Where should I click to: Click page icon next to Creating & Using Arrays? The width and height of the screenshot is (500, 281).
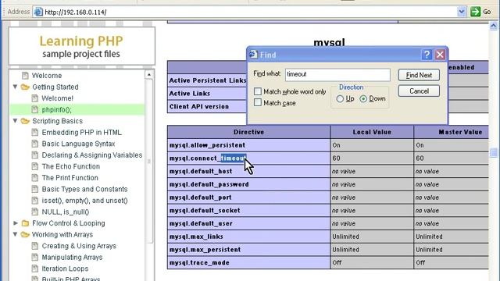34,246
